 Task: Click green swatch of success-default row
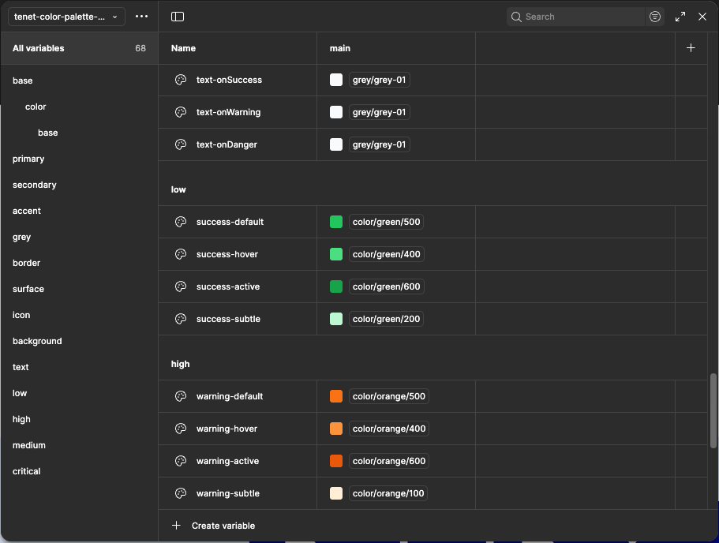(336, 222)
